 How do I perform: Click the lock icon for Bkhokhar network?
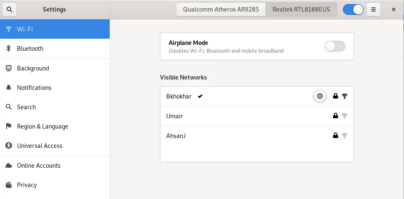[336, 96]
